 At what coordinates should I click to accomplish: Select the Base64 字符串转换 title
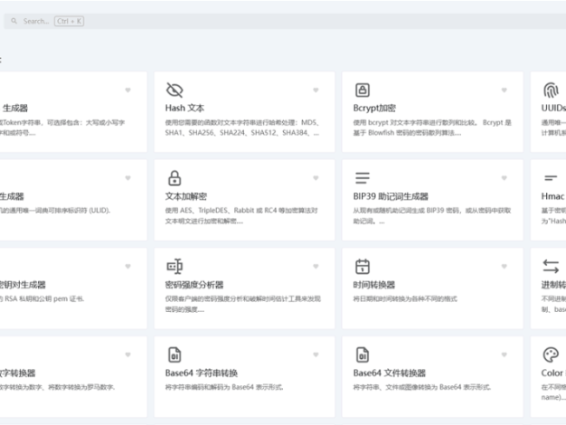point(202,373)
